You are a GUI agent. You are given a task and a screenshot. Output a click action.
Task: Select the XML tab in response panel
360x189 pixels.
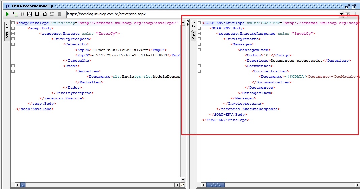click(193, 25)
